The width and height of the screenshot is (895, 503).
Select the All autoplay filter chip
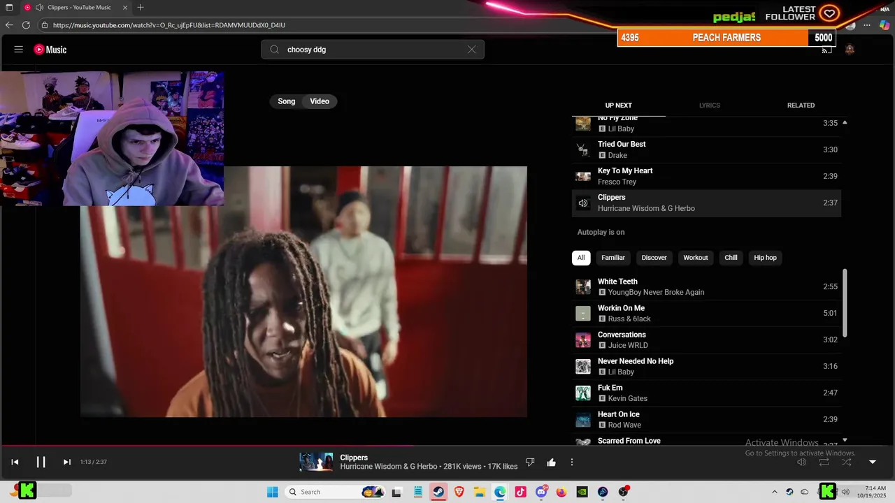coord(580,258)
